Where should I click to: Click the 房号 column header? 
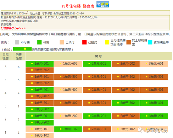(x=98, y=56)
